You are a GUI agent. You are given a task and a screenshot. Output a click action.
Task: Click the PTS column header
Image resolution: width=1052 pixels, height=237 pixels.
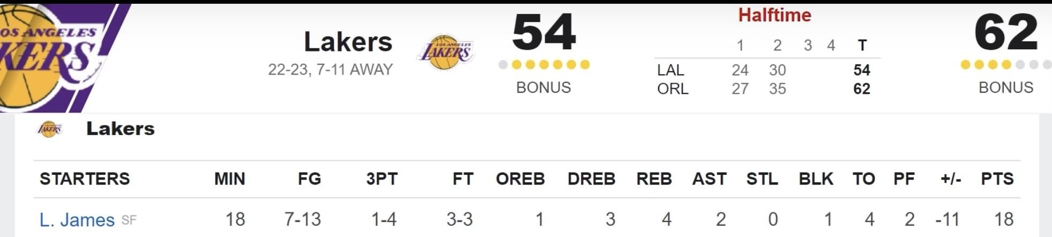click(x=997, y=179)
